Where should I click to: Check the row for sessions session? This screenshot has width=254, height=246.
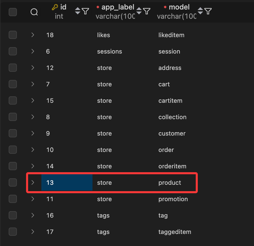13,51
